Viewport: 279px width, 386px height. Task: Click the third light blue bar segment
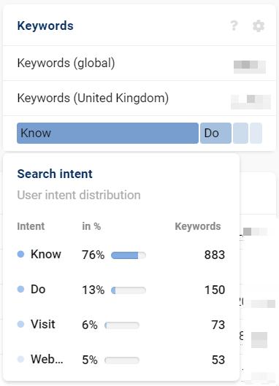pyautogui.click(x=240, y=134)
